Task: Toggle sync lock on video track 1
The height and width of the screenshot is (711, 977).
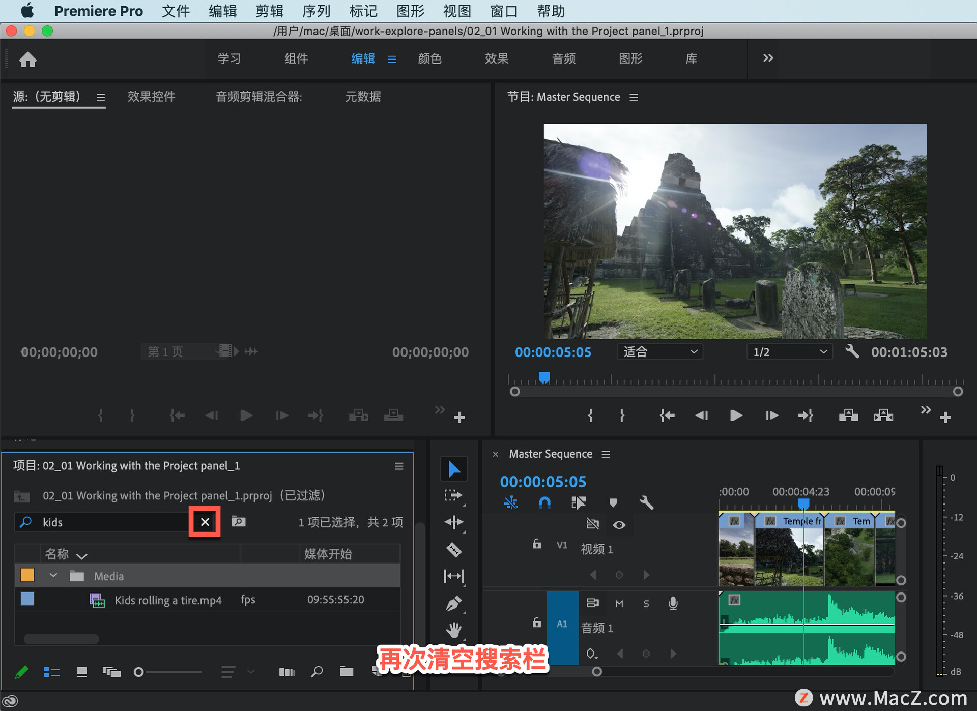Action: point(592,524)
